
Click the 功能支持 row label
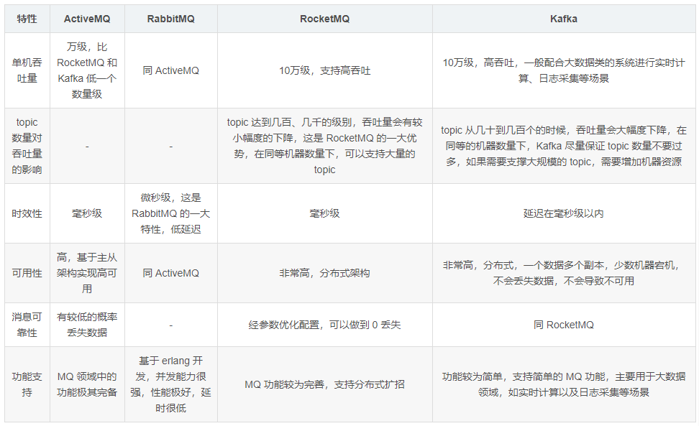coord(27,384)
